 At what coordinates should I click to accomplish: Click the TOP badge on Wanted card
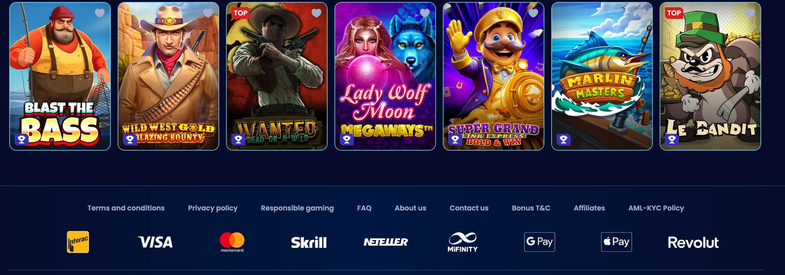(x=240, y=13)
